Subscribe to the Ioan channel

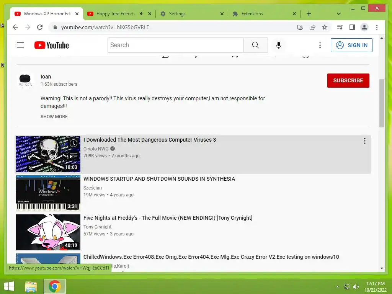click(x=348, y=80)
